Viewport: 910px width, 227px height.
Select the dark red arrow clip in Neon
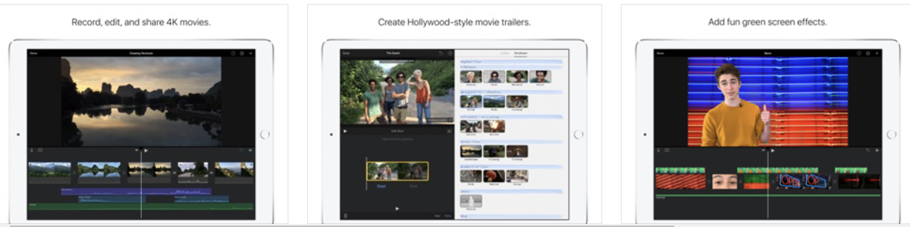(x=859, y=182)
